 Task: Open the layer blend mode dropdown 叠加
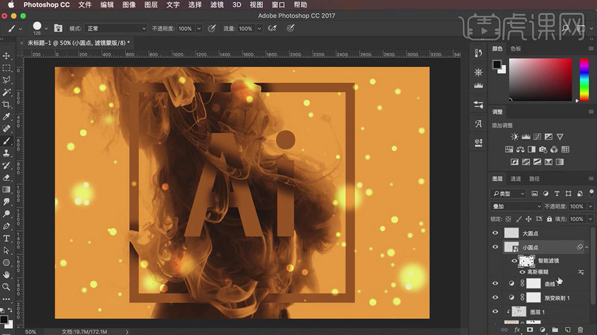516,206
